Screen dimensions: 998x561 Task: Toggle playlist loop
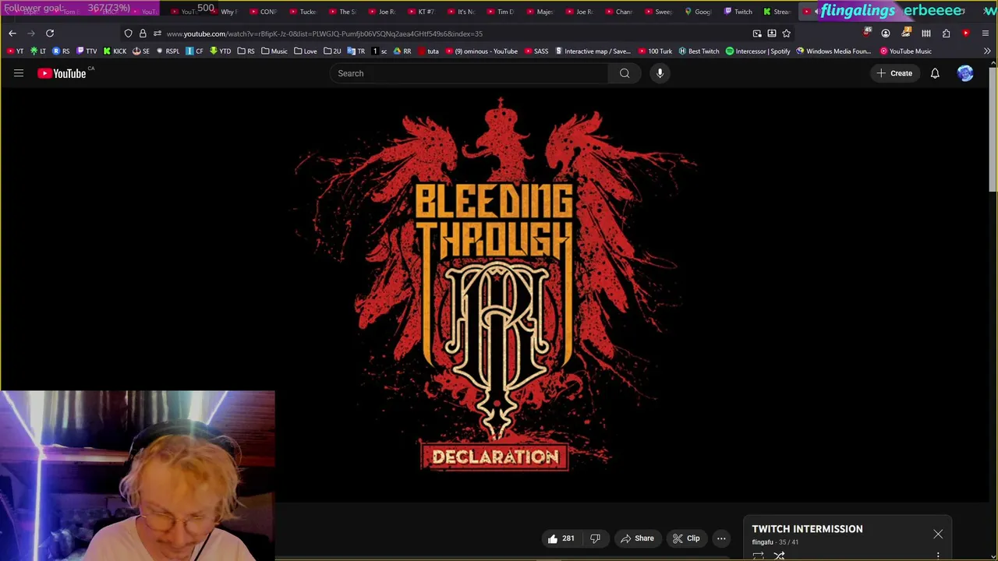point(758,556)
